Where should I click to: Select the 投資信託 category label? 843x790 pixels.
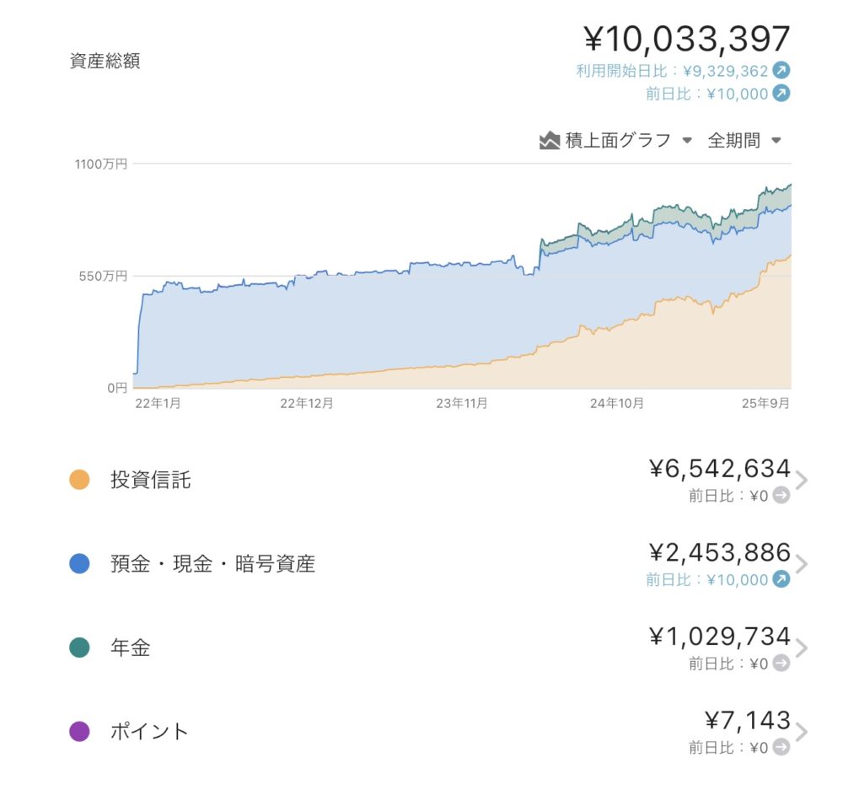point(150,481)
